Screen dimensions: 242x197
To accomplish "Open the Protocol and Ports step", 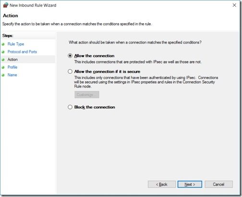I will pyautogui.click(x=22, y=52).
